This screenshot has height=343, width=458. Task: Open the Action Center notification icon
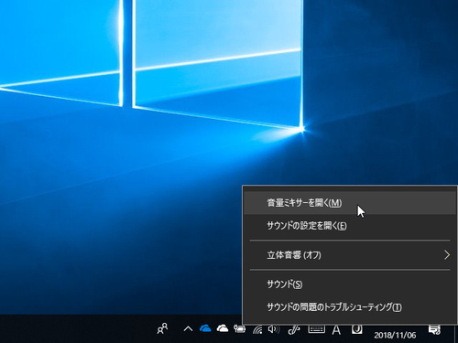tap(434, 329)
